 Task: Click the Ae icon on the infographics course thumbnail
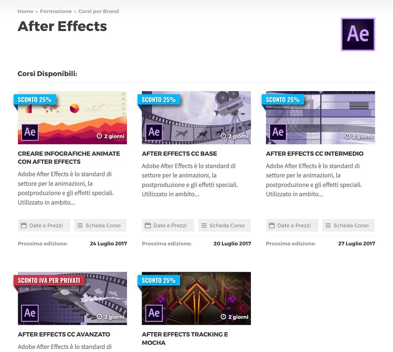pyautogui.click(x=29, y=132)
